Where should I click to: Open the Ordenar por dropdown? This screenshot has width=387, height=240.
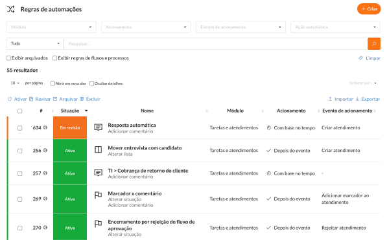pos(362,83)
